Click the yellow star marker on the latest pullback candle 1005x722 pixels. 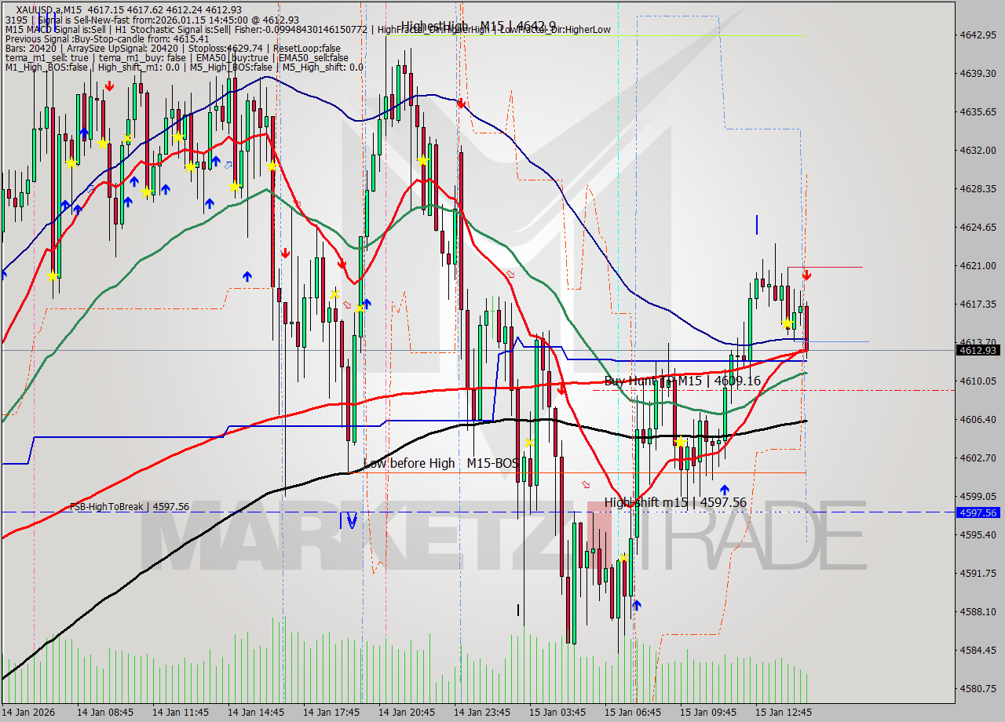tap(788, 323)
